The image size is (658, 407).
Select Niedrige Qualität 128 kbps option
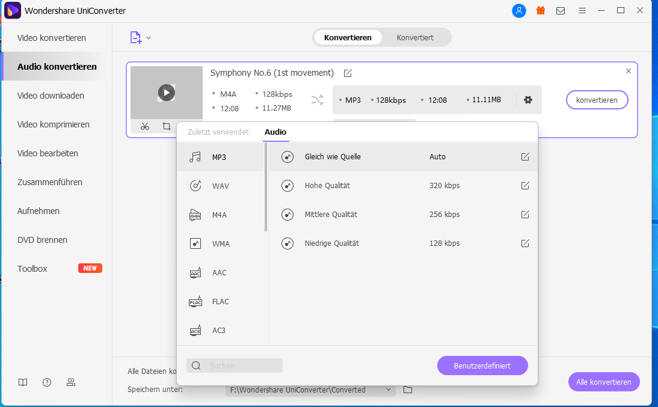(x=331, y=243)
